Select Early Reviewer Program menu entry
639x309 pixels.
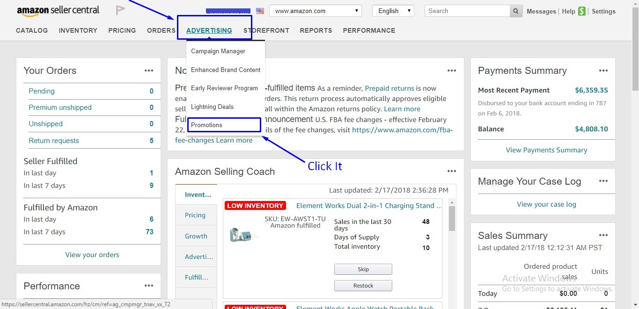pos(224,88)
